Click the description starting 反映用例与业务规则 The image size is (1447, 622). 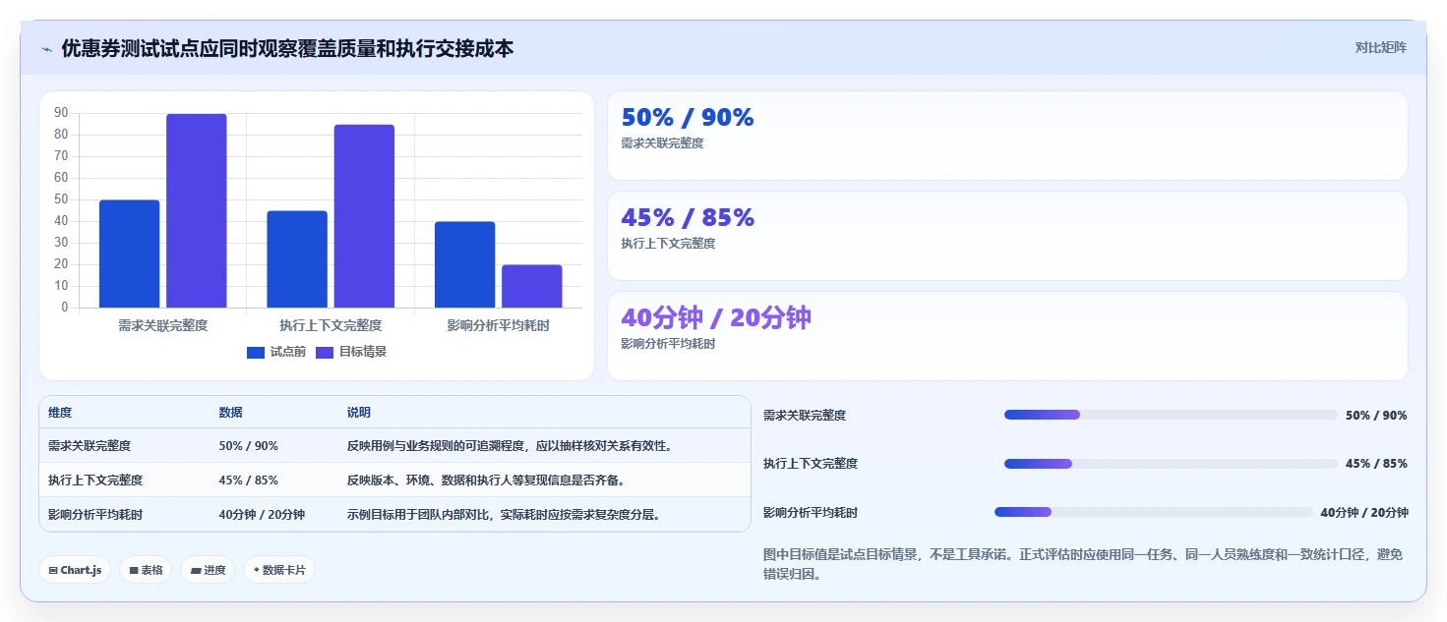[510, 446]
